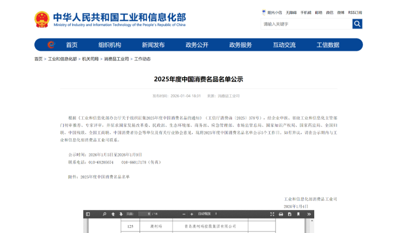The height and width of the screenshot is (233, 397).
Task: Click the 请输入关键字 search input box
Action: point(306,24)
